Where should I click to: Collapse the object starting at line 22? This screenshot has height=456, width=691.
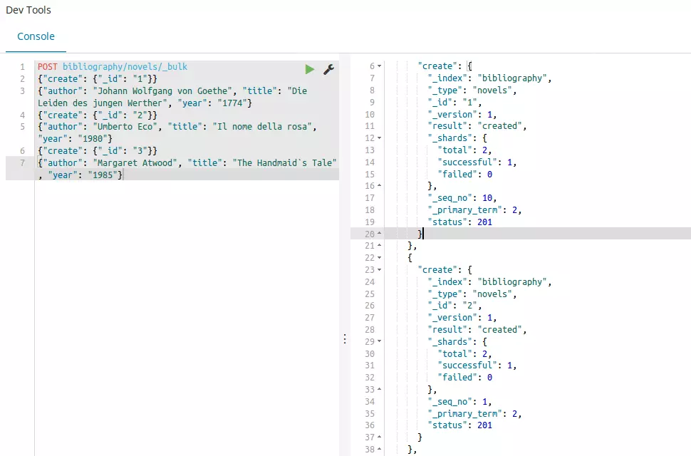click(x=380, y=258)
